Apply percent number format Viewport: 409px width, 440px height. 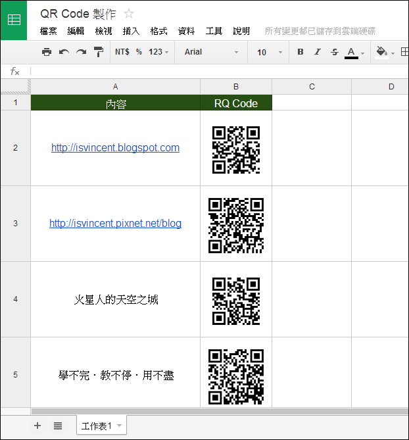pyautogui.click(x=139, y=52)
